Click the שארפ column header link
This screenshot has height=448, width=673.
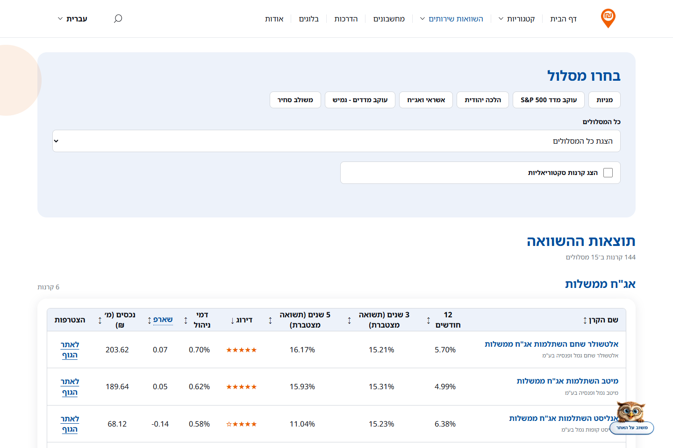coord(163,320)
